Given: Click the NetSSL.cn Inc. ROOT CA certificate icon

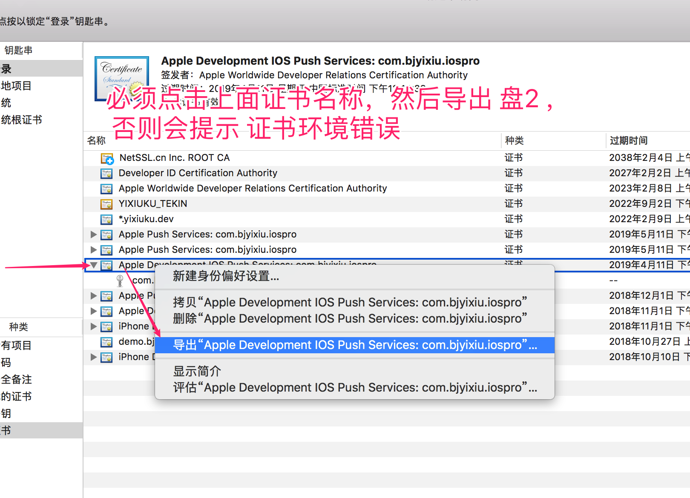Looking at the screenshot, I should click(107, 159).
